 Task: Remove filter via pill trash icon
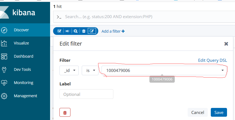[x=84, y=31]
